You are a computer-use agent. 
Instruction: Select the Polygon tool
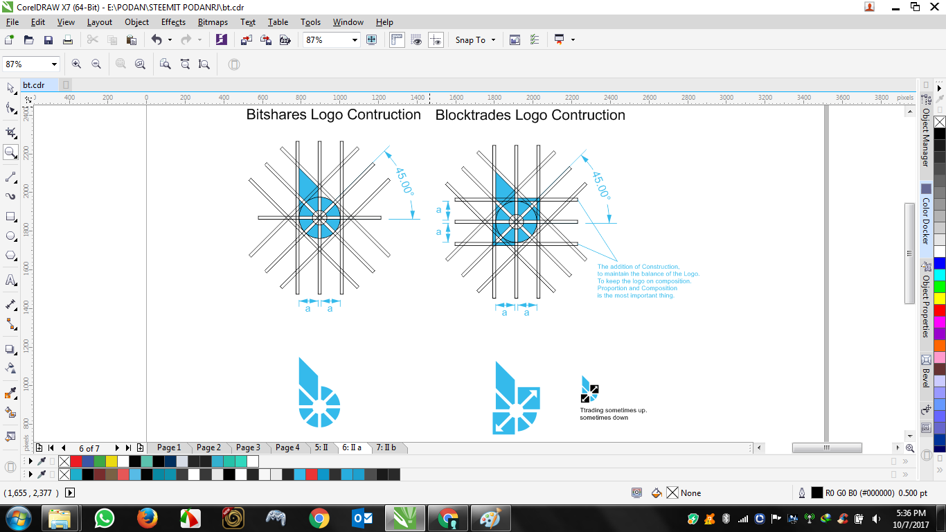coord(10,256)
